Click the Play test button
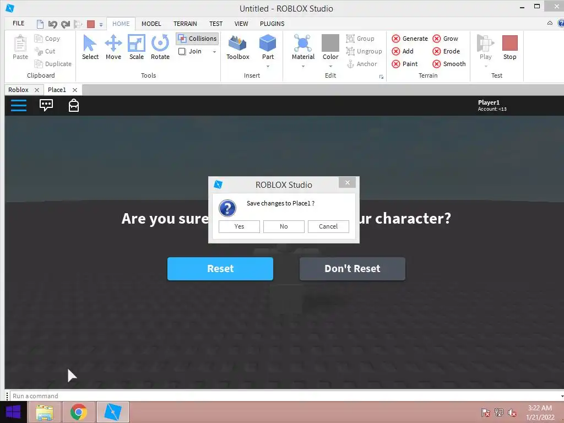Image resolution: width=564 pixels, height=423 pixels. coord(485,47)
